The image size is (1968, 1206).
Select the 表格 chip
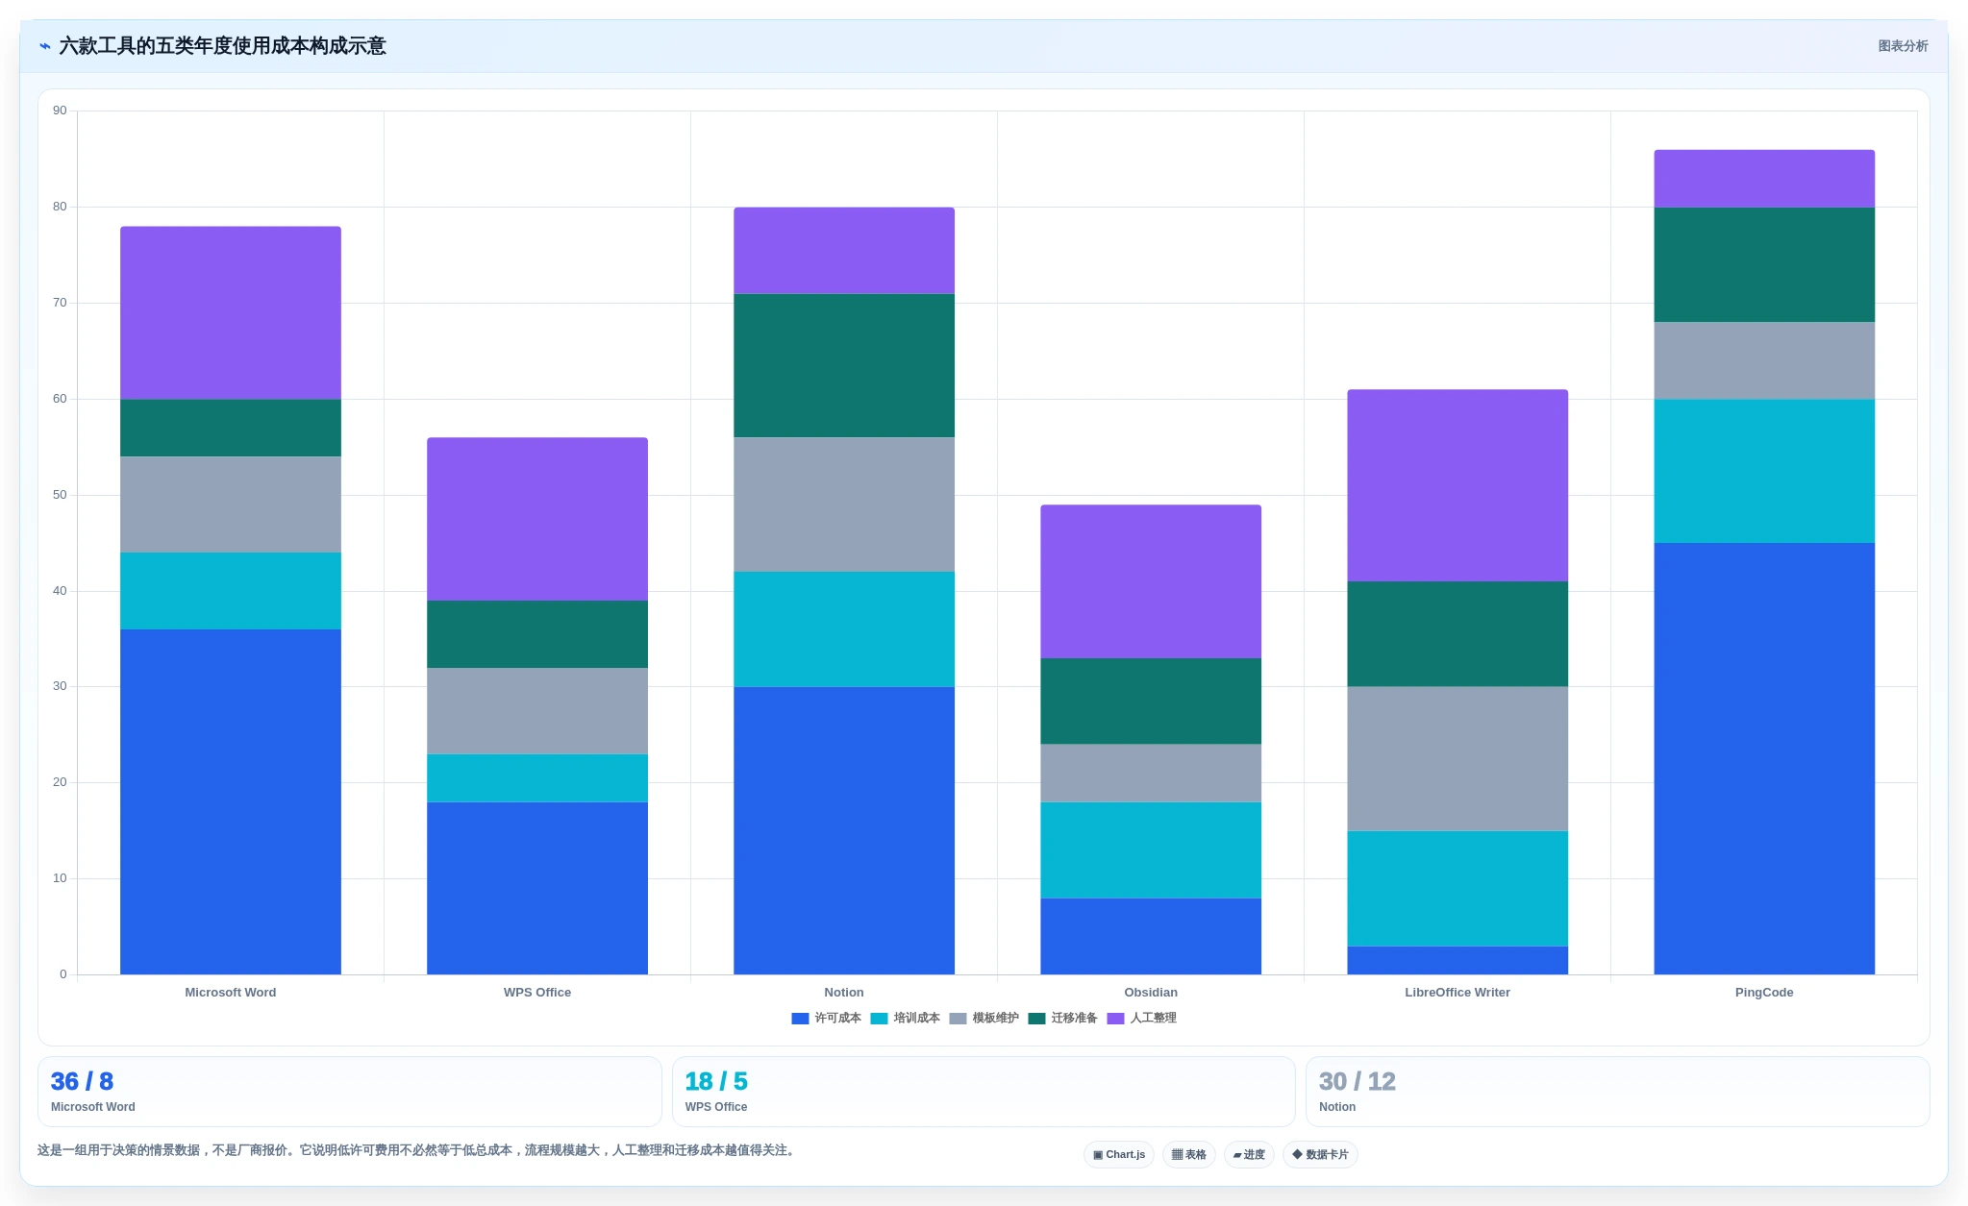pos(1189,1154)
